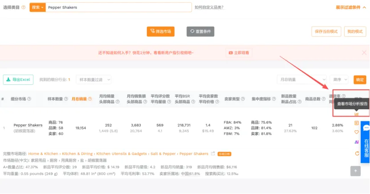This screenshot has width=370, height=194.
Task: Click the share icon after Pepper Shakers path
Action: pos(213,154)
